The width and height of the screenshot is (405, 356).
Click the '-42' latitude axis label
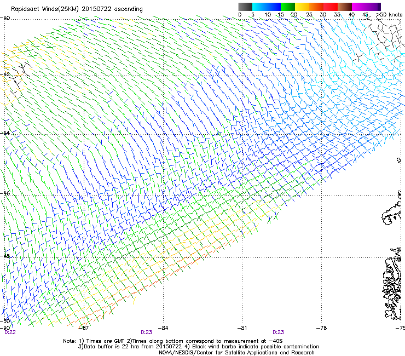pyautogui.click(x=5, y=74)
